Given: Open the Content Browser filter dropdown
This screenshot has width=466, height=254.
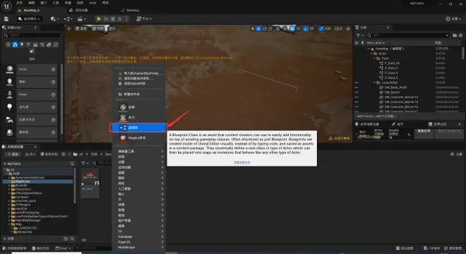Looking at the screenshot, I should (x=85, y=163).
